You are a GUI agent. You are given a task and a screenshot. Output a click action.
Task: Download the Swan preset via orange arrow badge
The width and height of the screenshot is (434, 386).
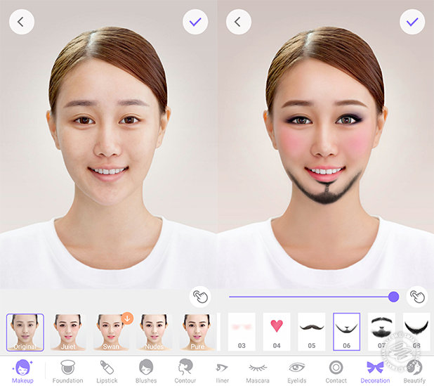point(127,318)
